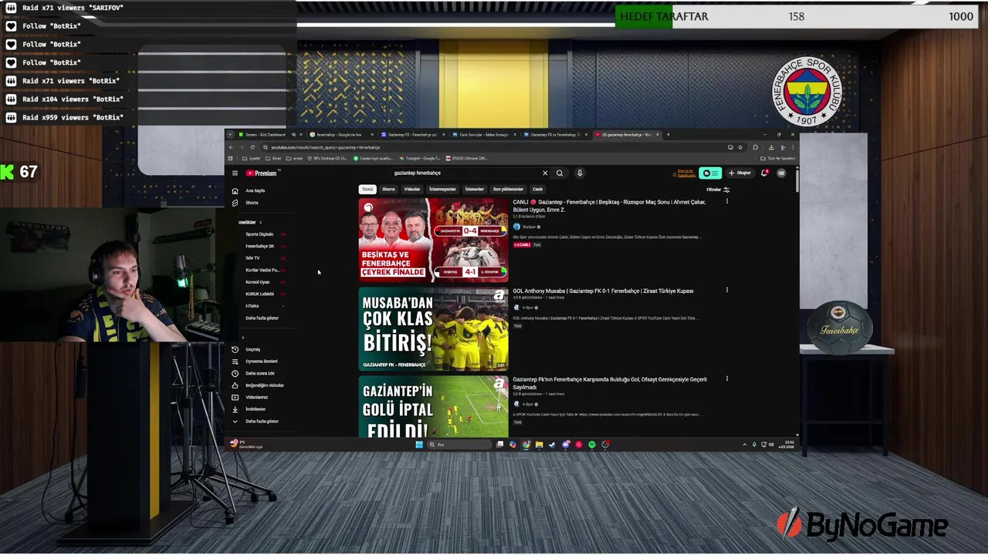Click the magnifier search button

(560, 173)
